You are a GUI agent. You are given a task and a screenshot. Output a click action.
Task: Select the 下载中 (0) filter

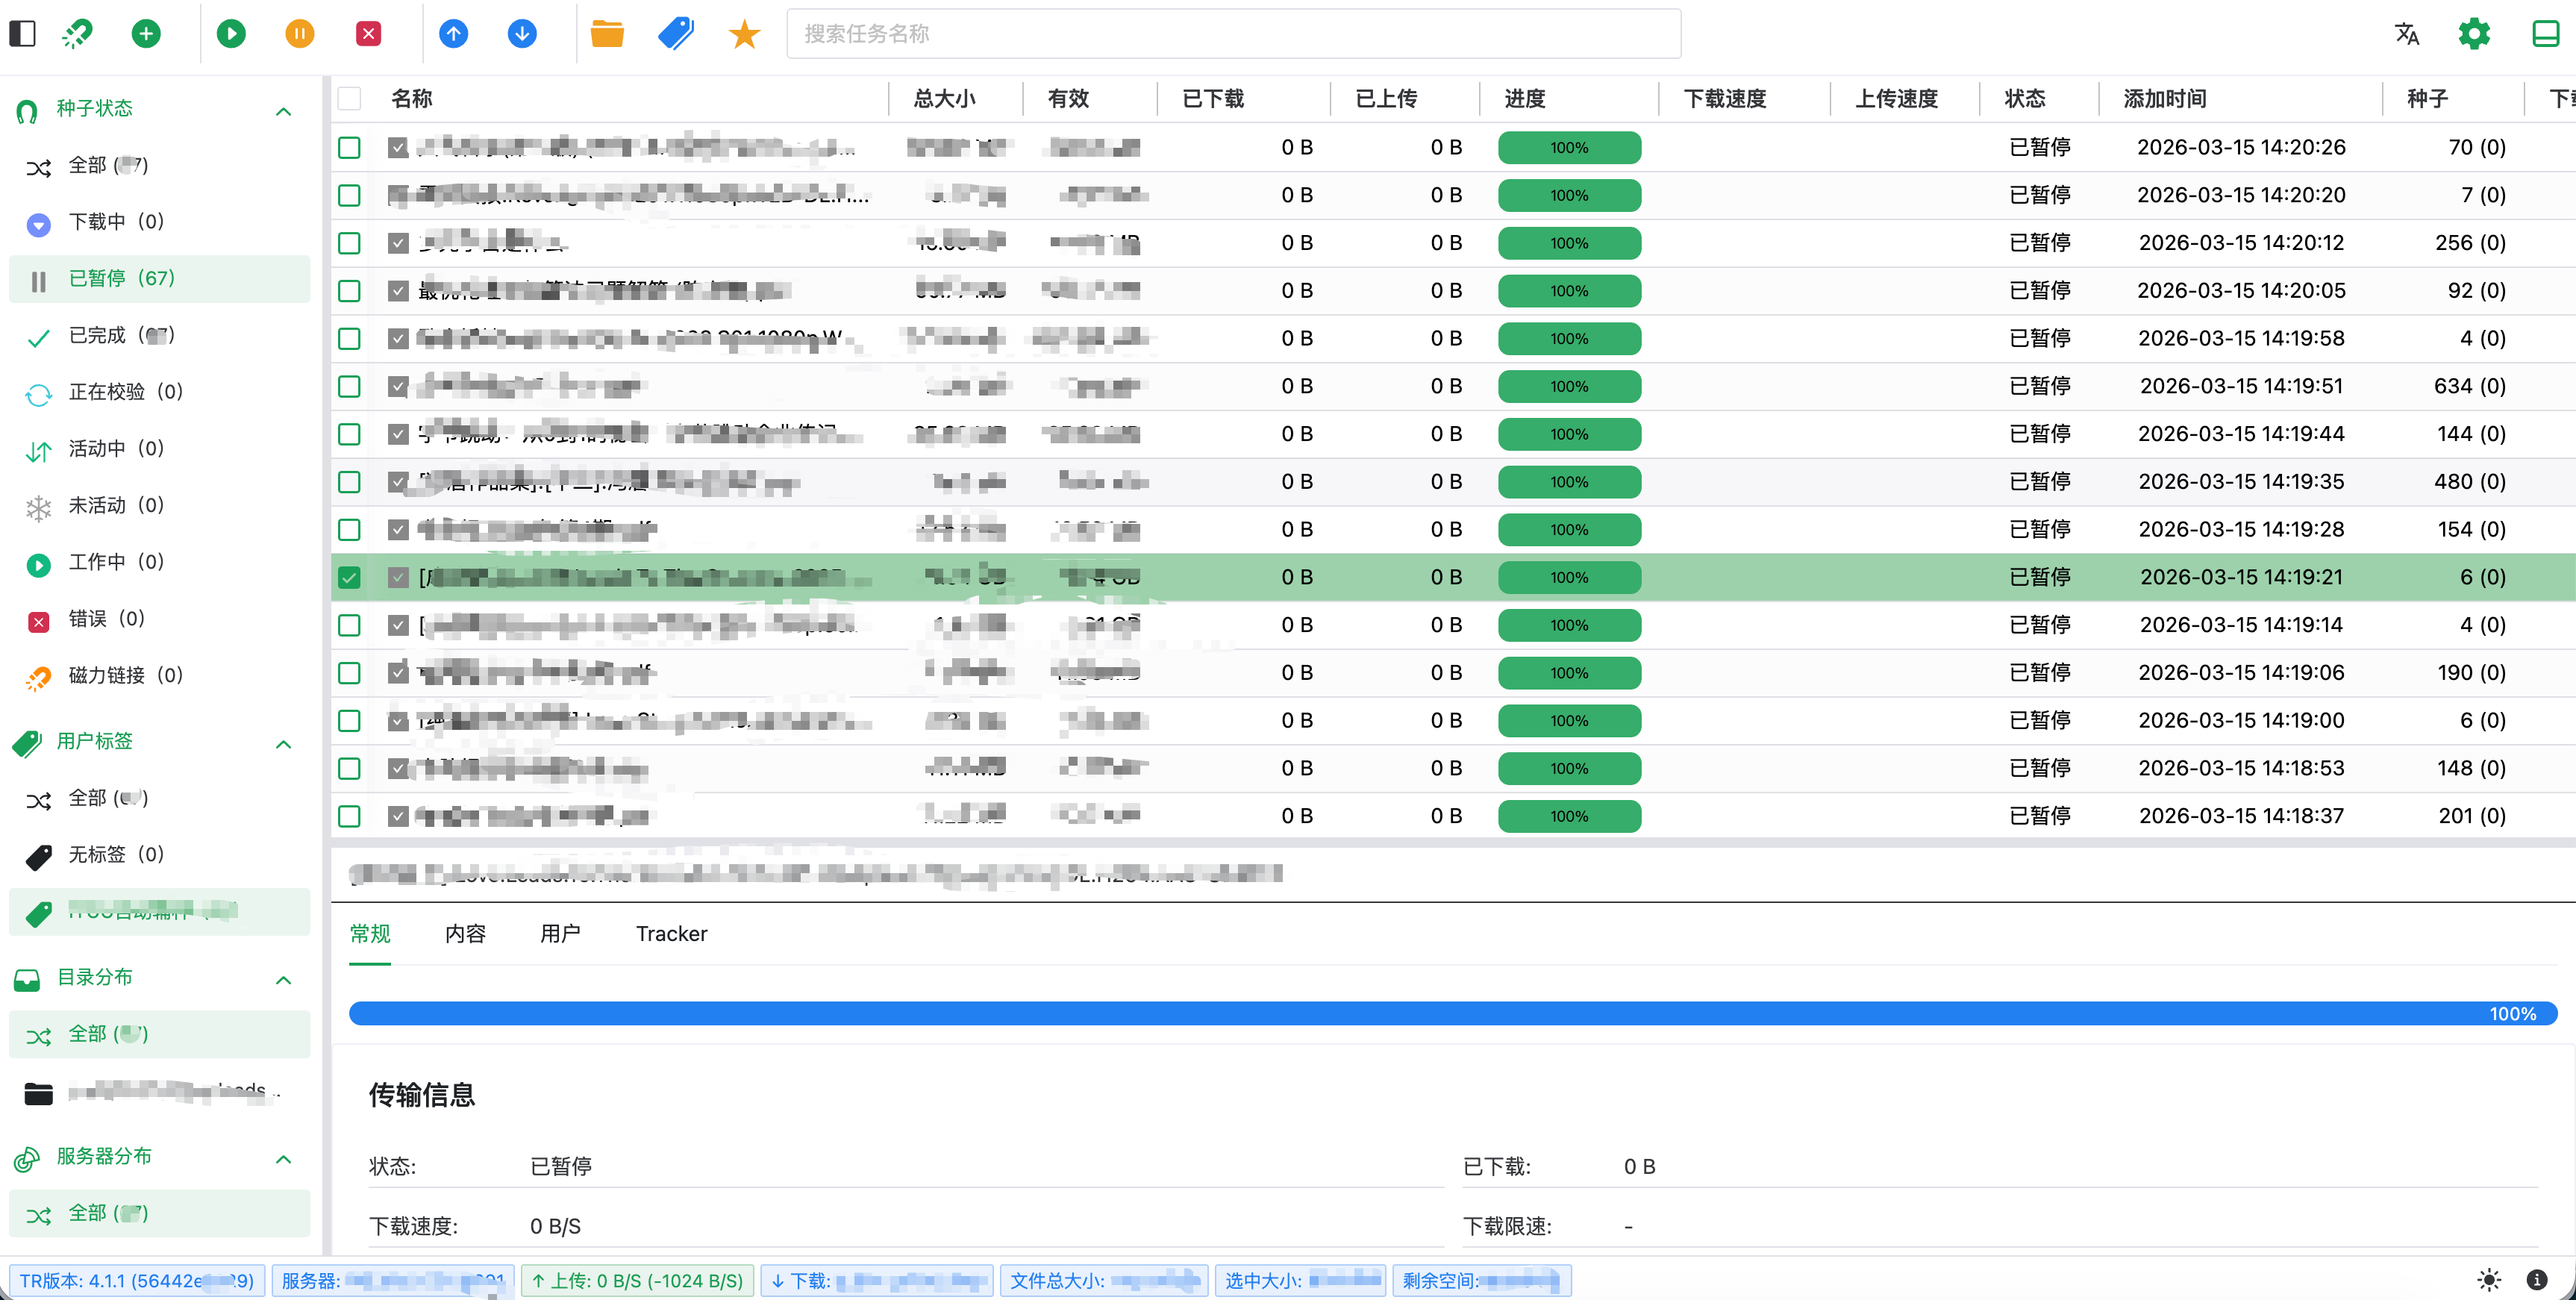tap(115, 221)
